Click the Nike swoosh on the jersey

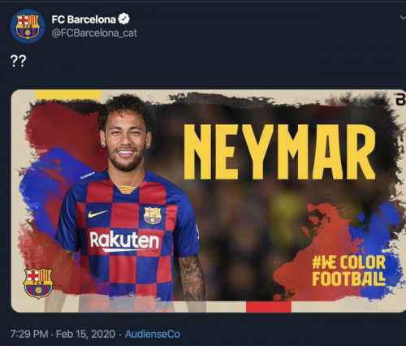pyautogui.click(x=98, y=214)
